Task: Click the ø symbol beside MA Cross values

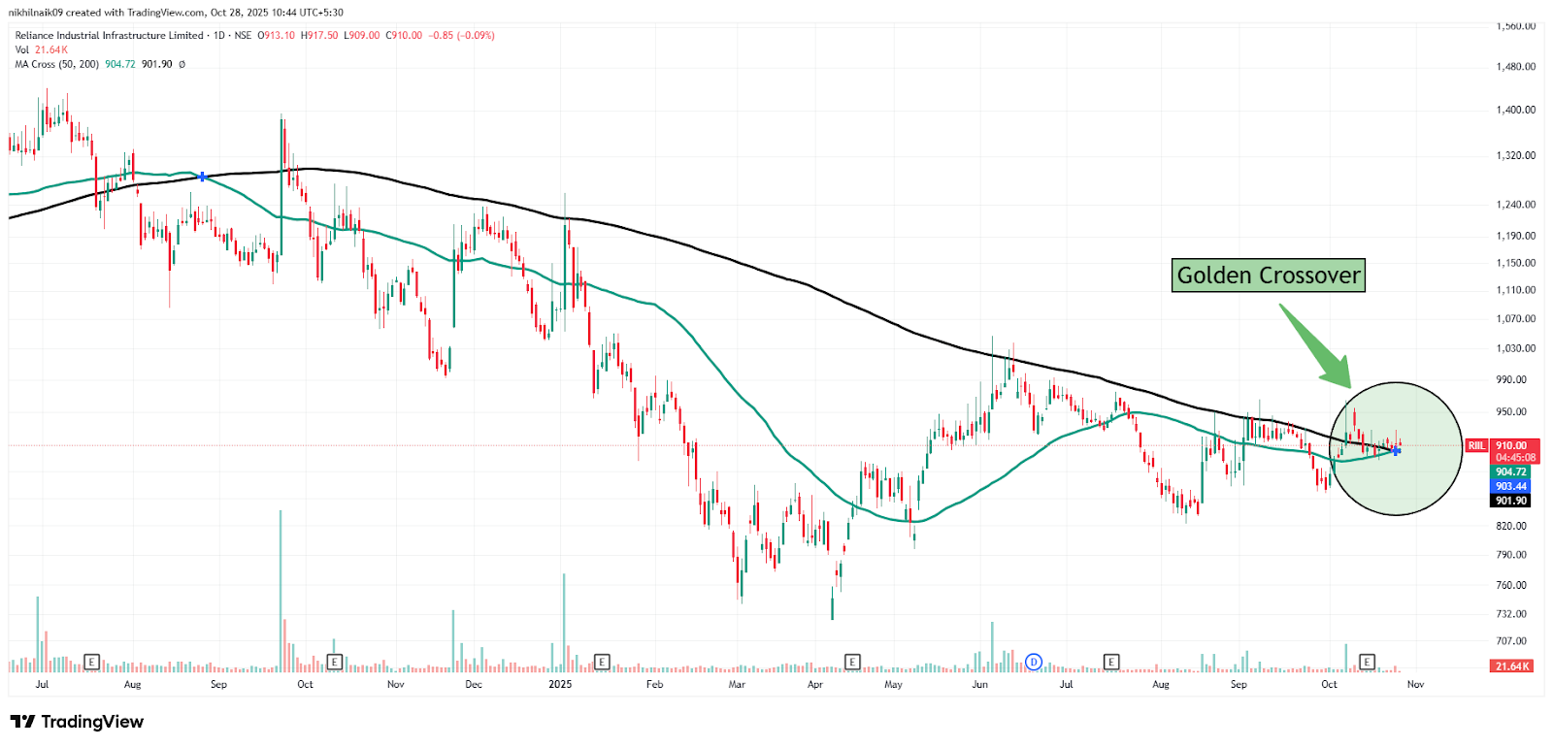Action: click(182, 64)
